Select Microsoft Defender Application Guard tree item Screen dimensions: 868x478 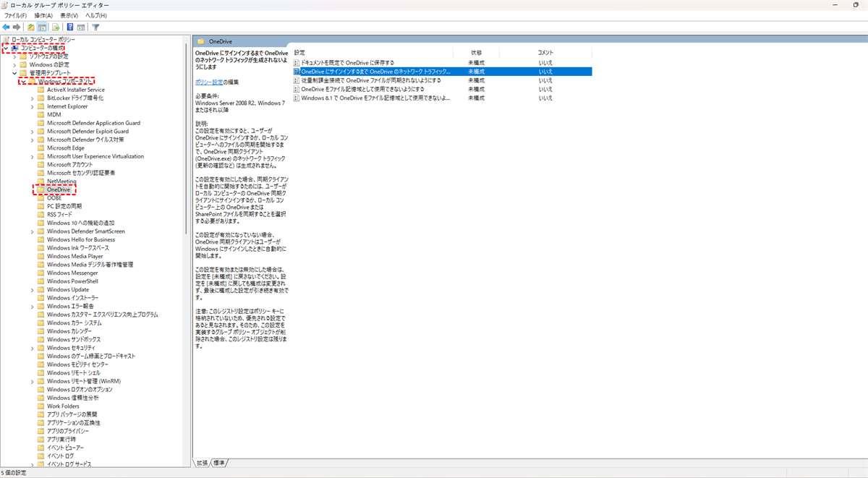(93, 123)
